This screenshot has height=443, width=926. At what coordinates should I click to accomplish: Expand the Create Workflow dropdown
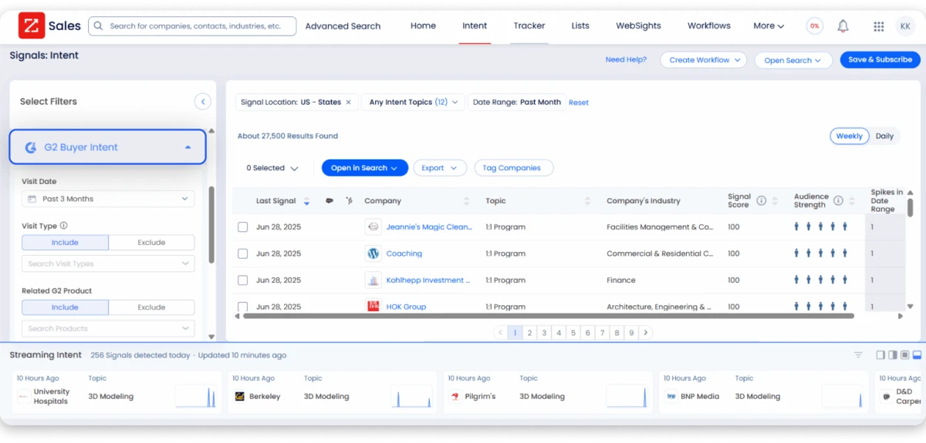(704, 60)
